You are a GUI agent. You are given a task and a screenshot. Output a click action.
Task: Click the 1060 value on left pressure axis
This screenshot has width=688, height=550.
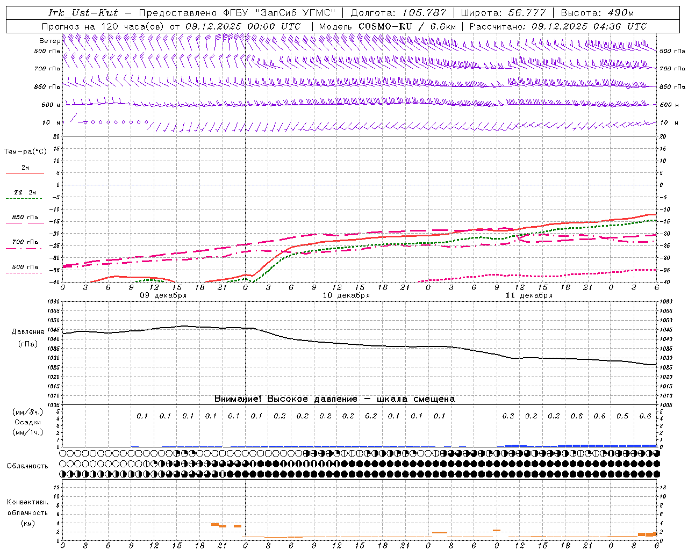click(x=53, y=302)
